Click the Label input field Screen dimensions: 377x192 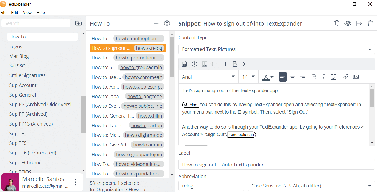point(276,165)
